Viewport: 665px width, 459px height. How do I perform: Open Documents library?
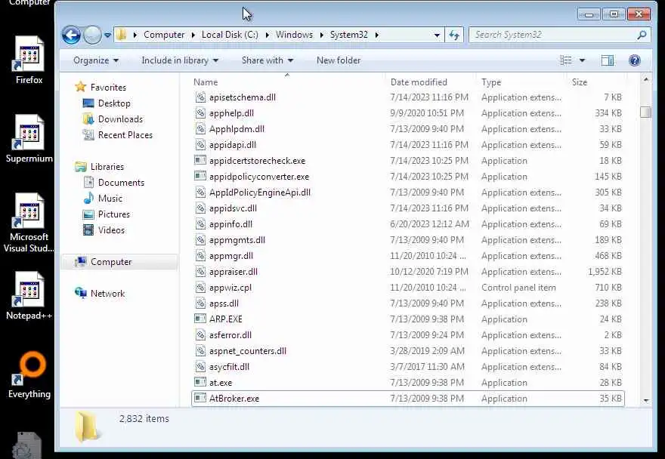(x=121, y=183)
